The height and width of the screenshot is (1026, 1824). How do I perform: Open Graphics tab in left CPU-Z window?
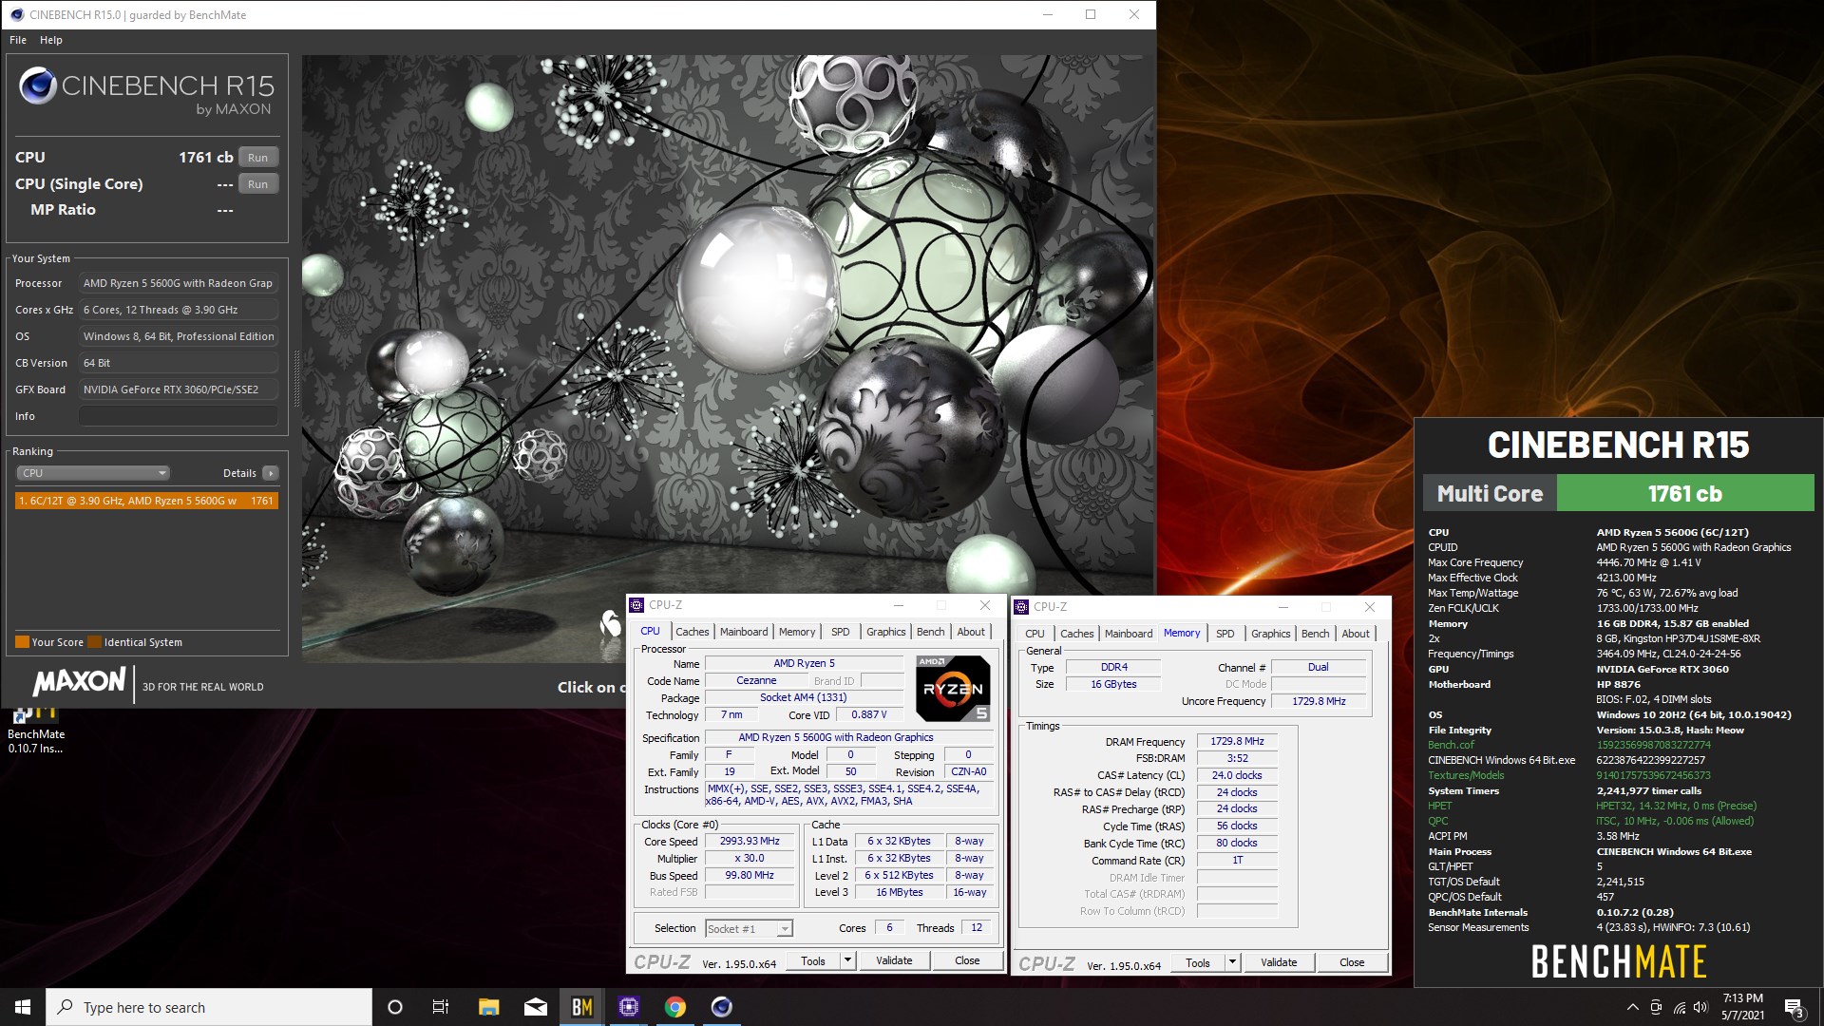tap(886, 632)
